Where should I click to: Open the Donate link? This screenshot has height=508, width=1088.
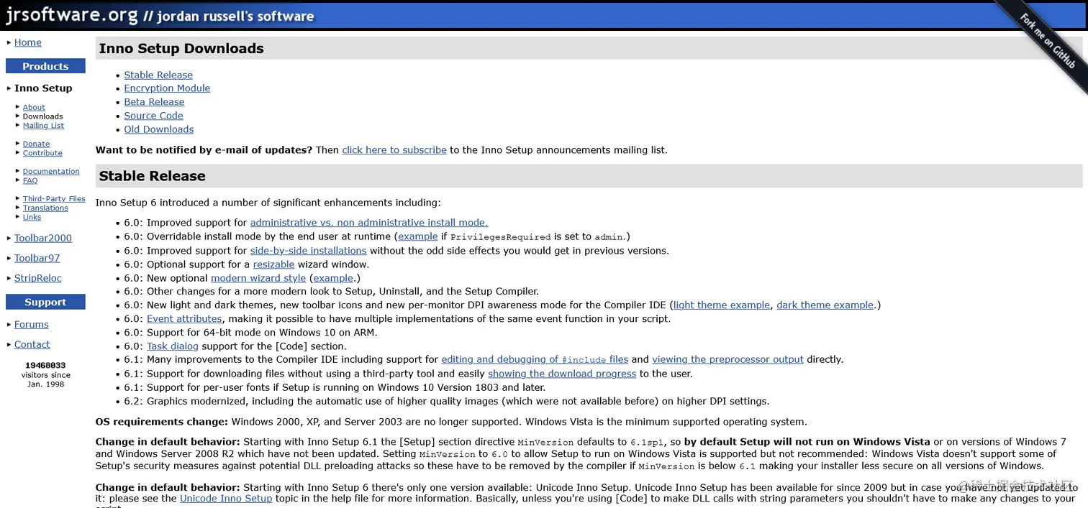pyautogui.click(x=36, y=144)
